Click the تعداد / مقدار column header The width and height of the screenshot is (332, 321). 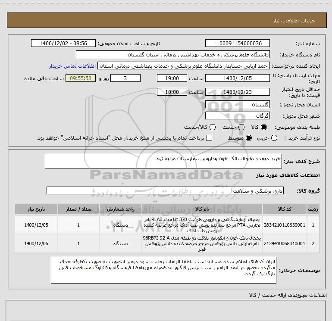[78, 209]
